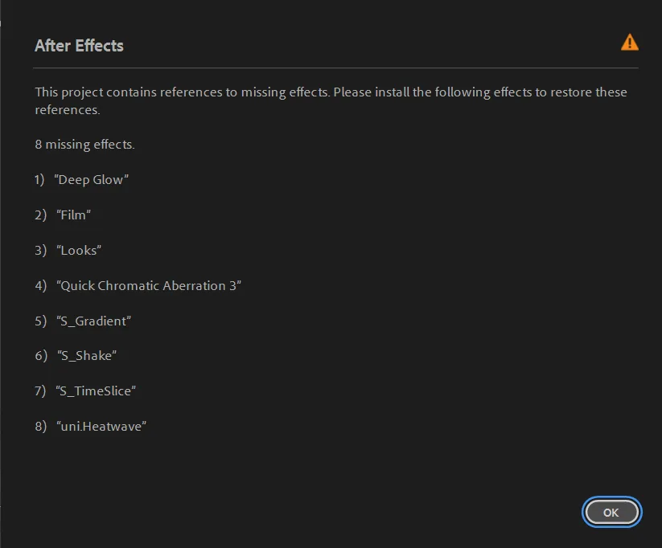662x548 pixels.
Task: Select the "S_Gradient" missing effect entry
Action: pos(94,321)
